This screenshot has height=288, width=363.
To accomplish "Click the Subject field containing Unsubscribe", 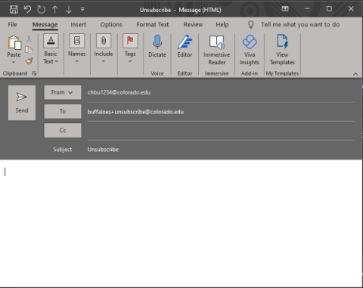I will (221, 150).
